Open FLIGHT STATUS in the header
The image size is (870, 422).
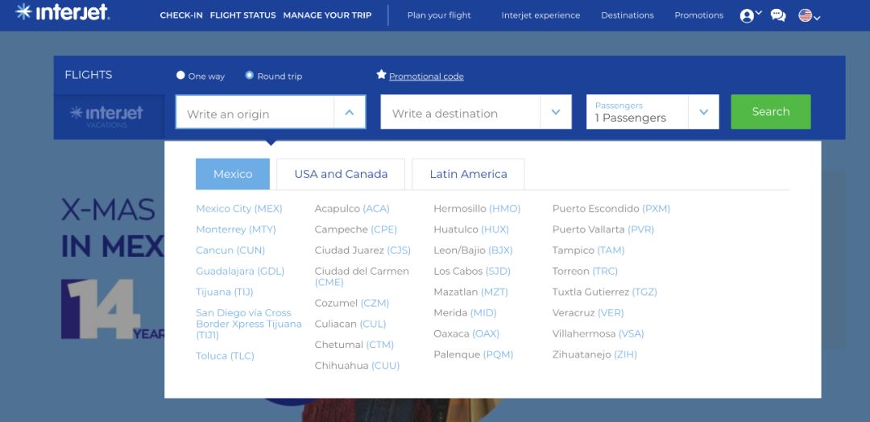coord(243,15)
